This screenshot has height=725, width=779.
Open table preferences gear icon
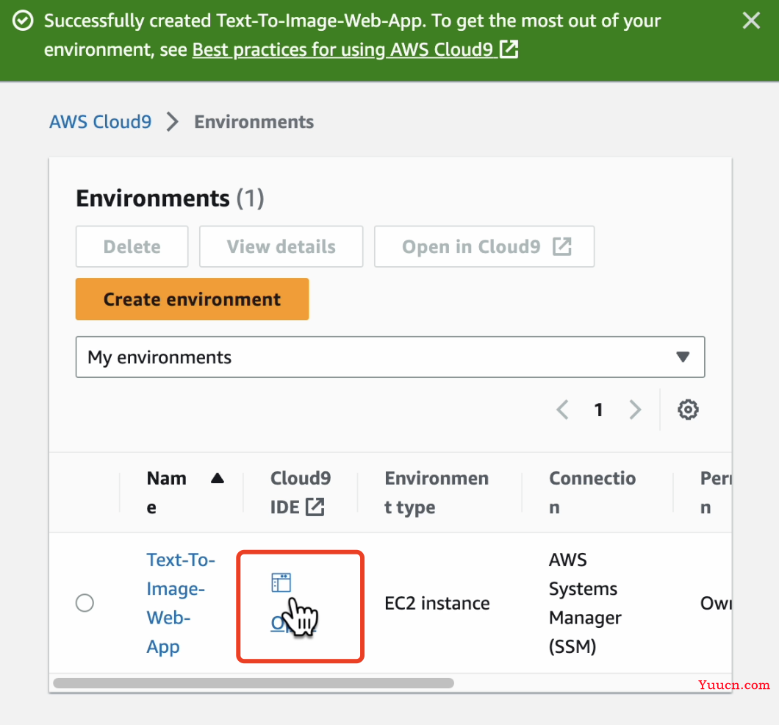688,410
